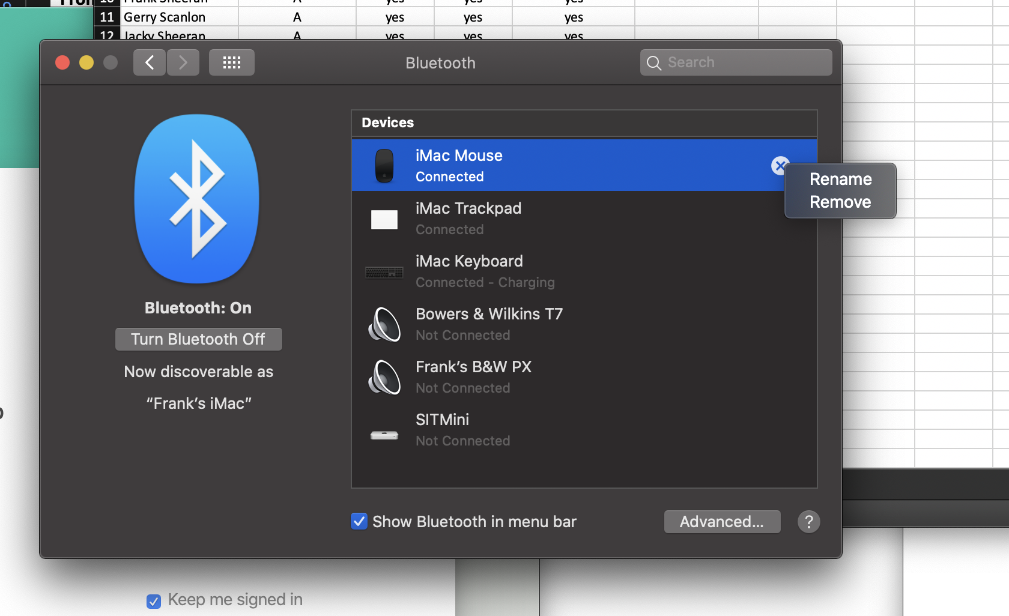Click the forward arrow in Bluetooth toolbar
The width and height of the screenshot is (1009, 616).
[183, 62]
